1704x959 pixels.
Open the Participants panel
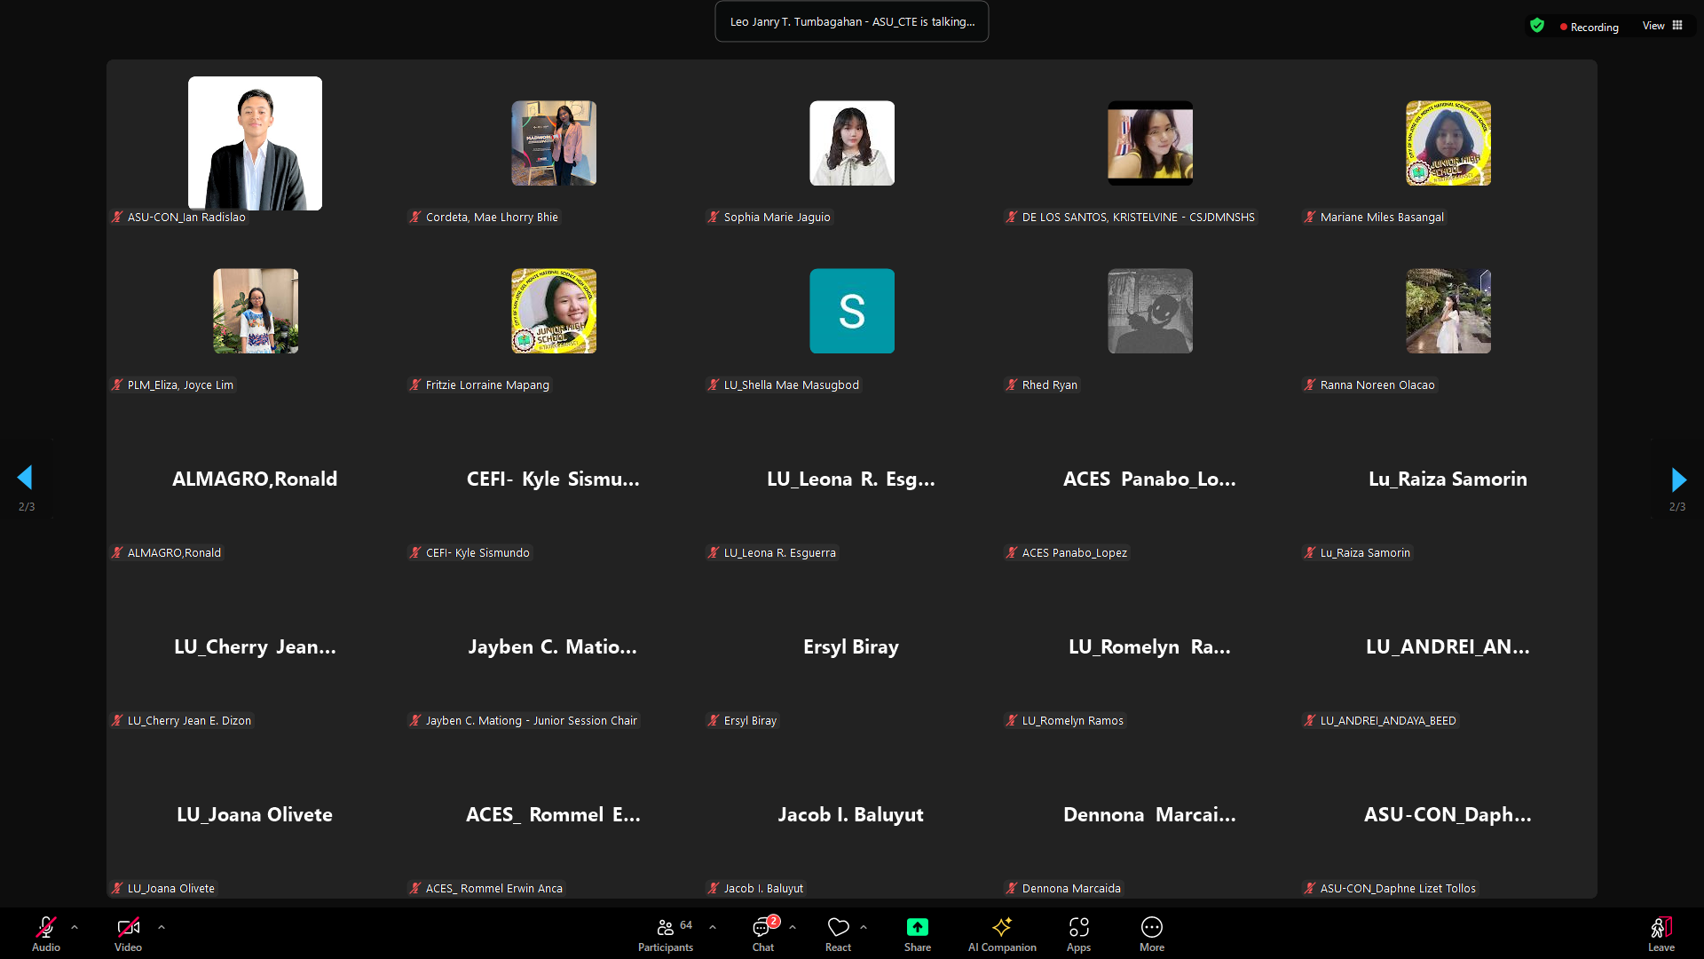tap(665, 934)
